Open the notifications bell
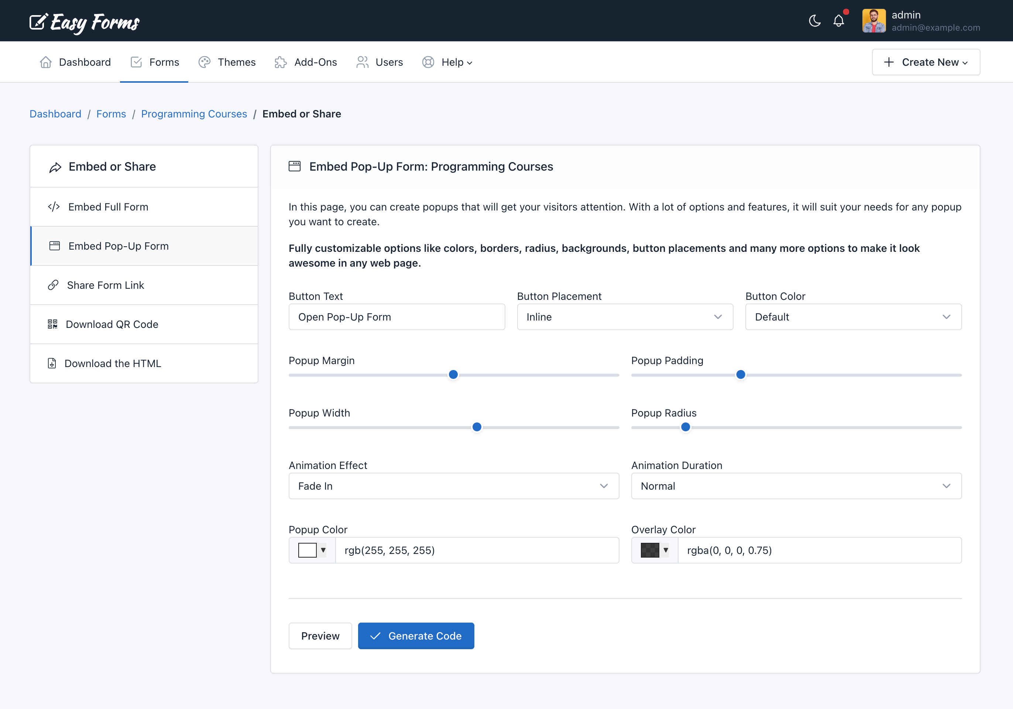The height and width of the screenshot is (709, 1013). click(x=839, y=21)
